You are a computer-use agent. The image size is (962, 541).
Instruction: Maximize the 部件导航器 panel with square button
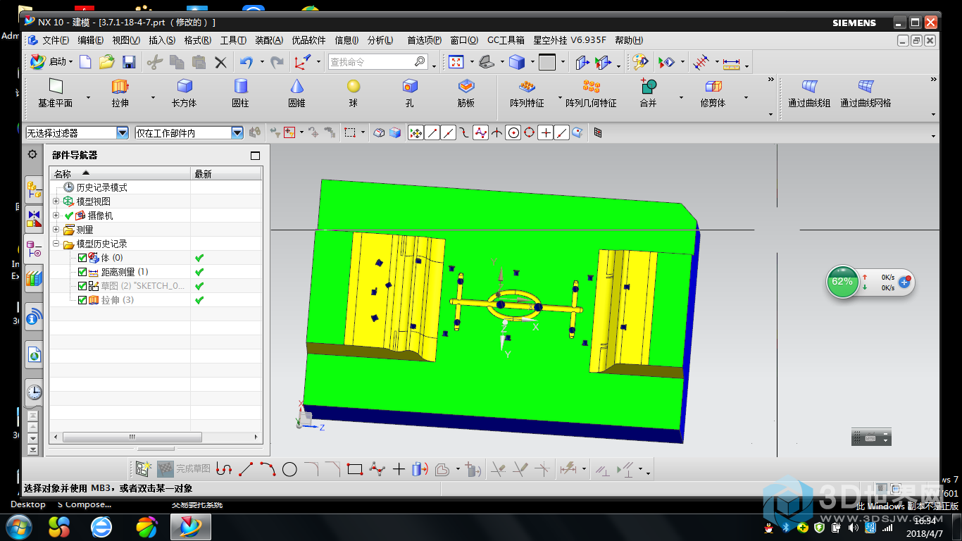(x=255, y=156)
